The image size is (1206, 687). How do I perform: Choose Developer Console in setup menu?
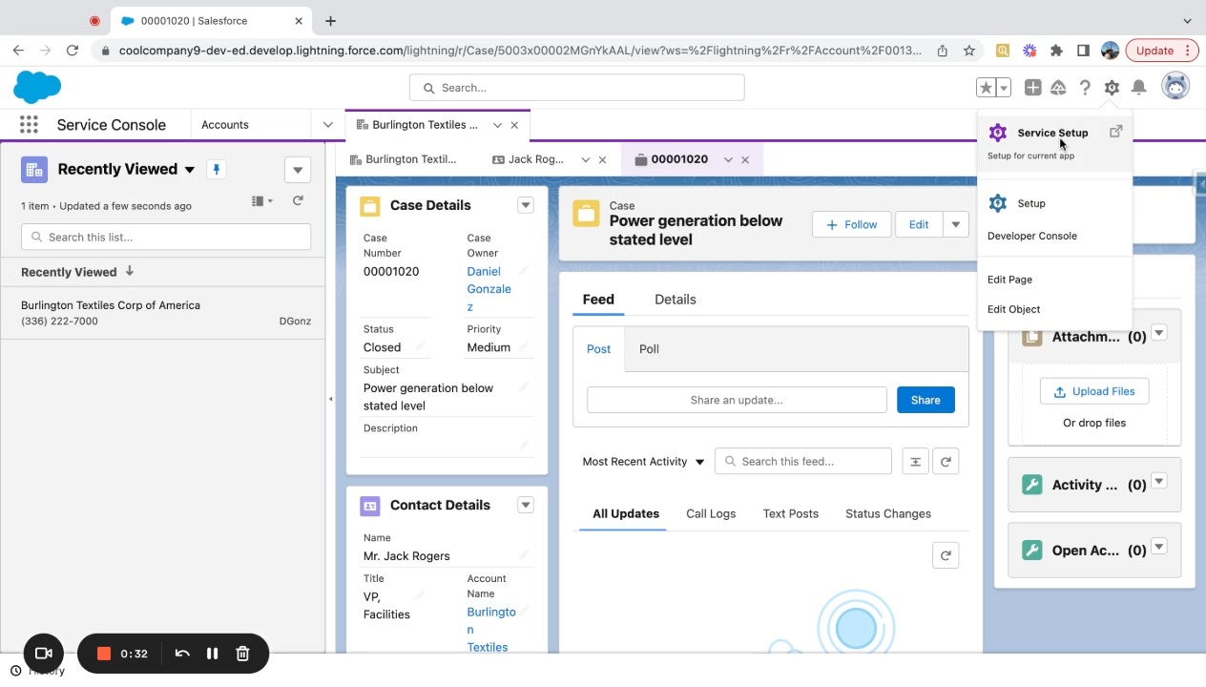(x=1031, y=236)
